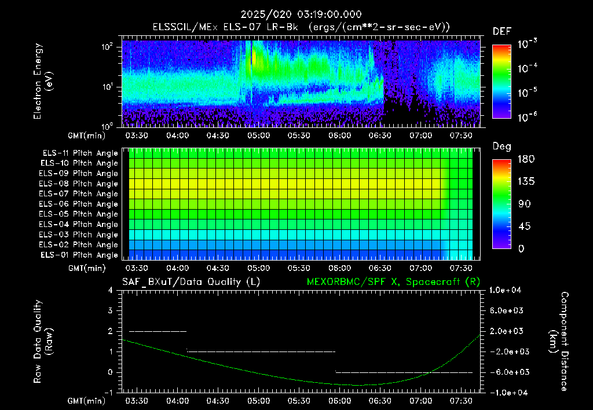593x410 pixels.
Task: Select the ELS-03 Pitch Angle row label
Action: (x=79, y=235)
